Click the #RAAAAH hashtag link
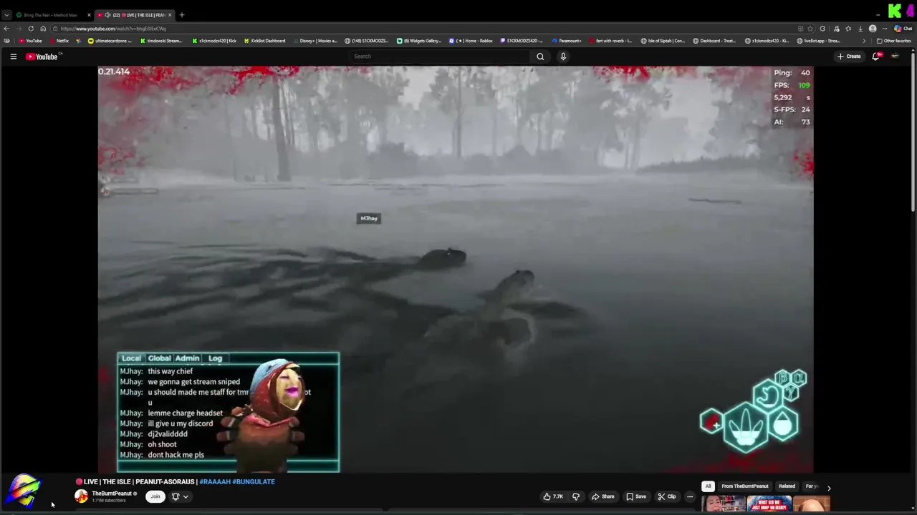This screenshot has height=515, width=917. pyautogui.click(x=214, y=482)
